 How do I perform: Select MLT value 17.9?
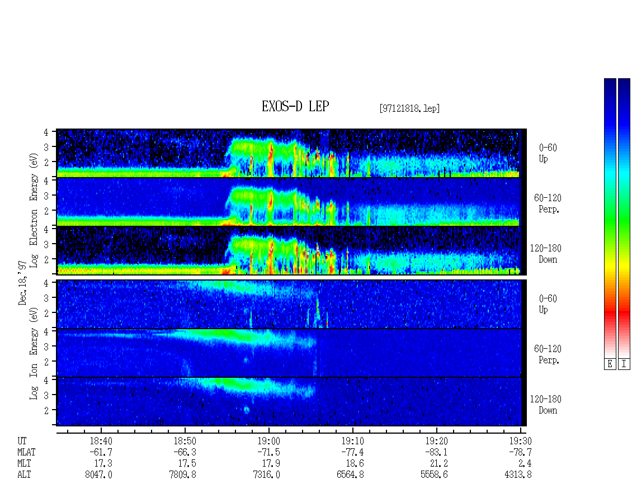click(x=271, y=464)
